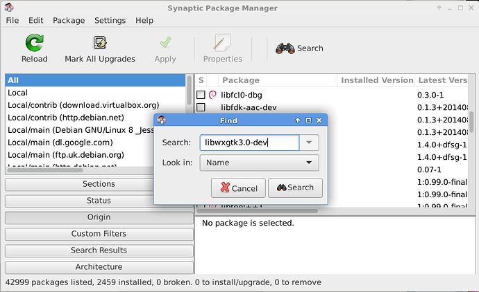Open the Settings menu

(x=110, y=20)
